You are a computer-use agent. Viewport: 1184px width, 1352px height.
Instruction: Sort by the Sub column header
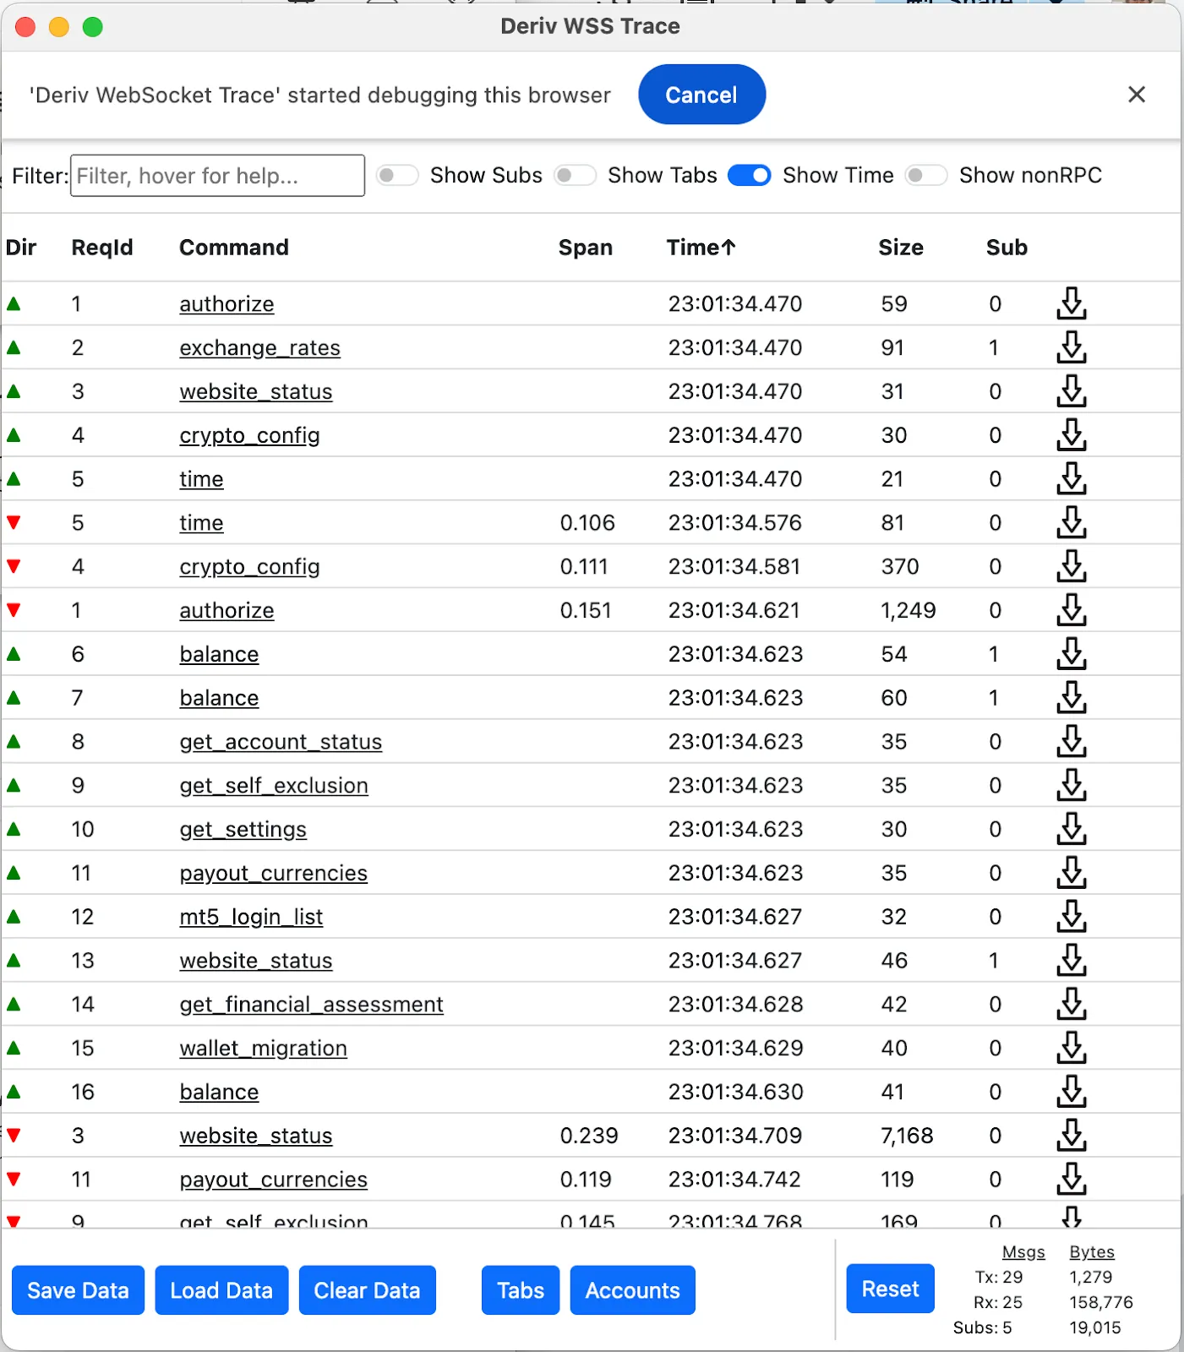pos(1007,248)
